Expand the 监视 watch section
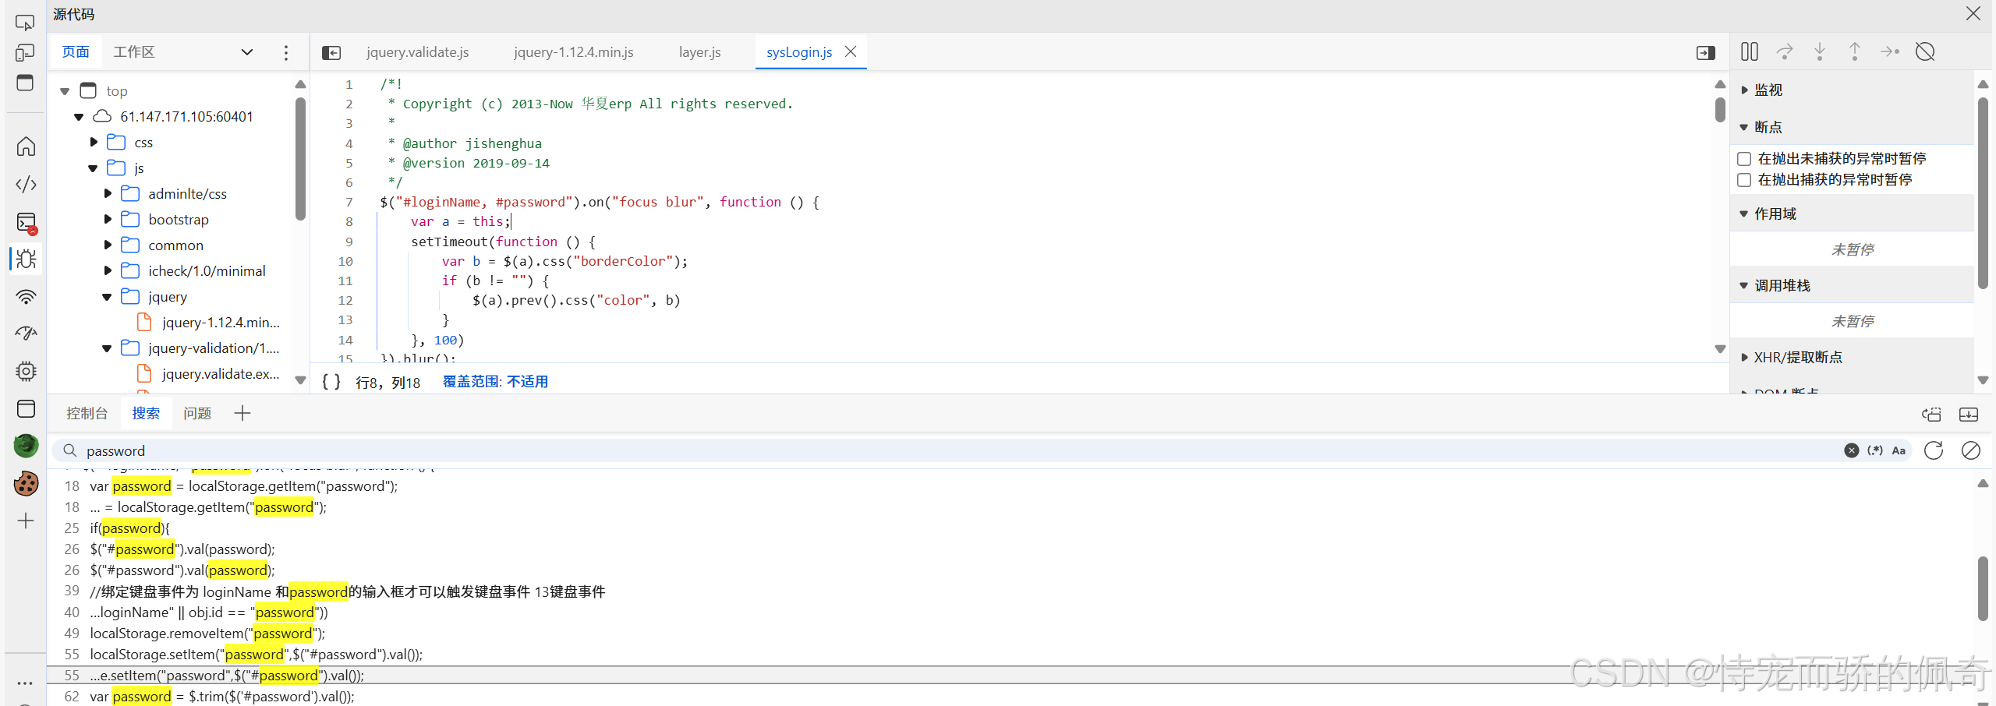The image size is (1996, 706). pyautogui.click(x=1745, y=90)
